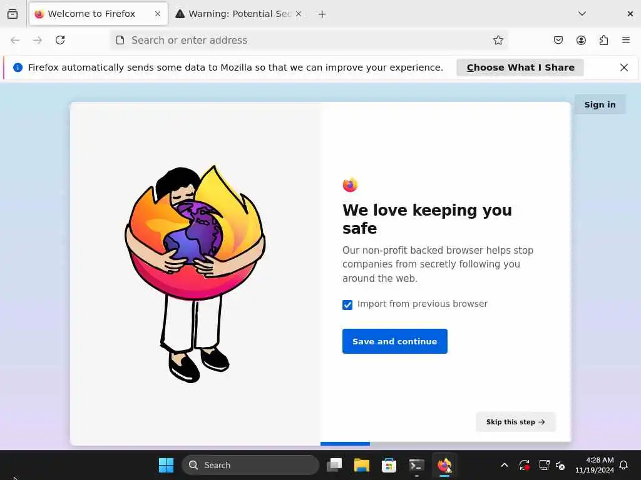This screenshot has width=641, height=480.
Task: Open Microsoft Store from the taskbar
Action: [389, 465]
